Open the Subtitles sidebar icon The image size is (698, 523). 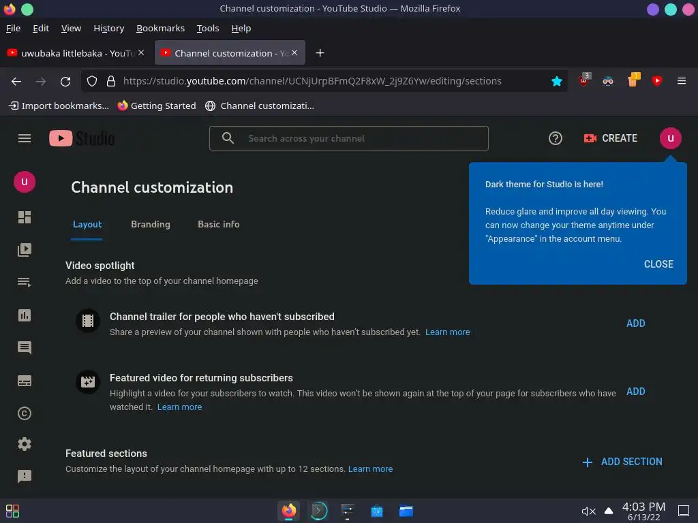(25, 381)
